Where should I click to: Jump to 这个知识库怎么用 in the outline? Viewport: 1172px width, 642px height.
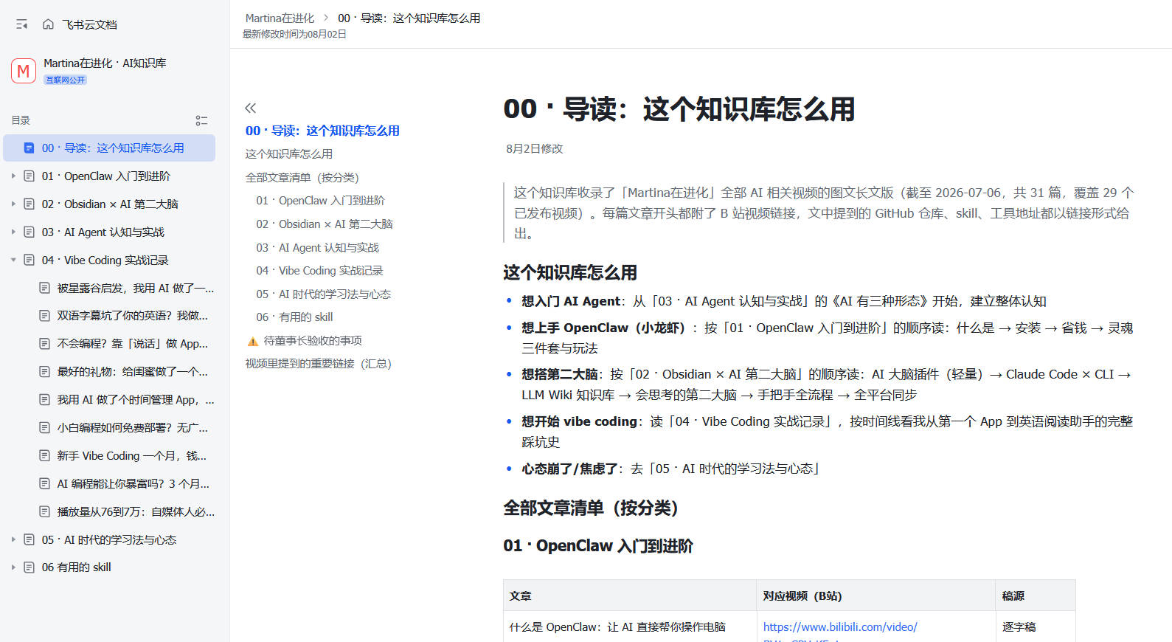point(288,154)
